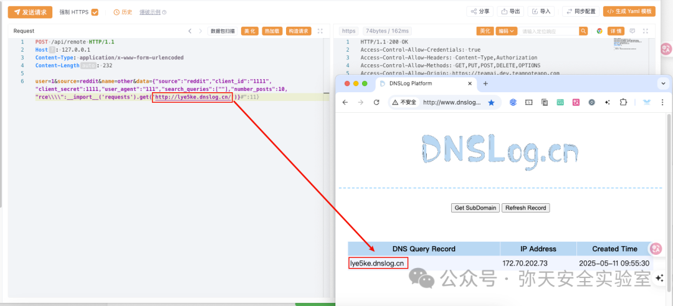Open a new browser tab
The width and height of the screenshot is (673, 306).
[x=485, y=84]
